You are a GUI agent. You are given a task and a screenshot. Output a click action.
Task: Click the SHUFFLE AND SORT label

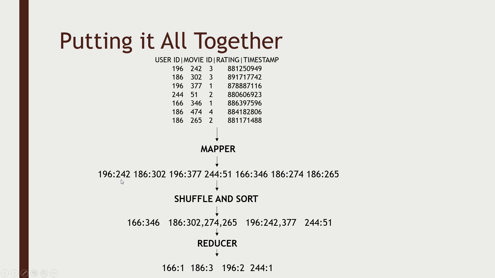click(x=216, y=199)
